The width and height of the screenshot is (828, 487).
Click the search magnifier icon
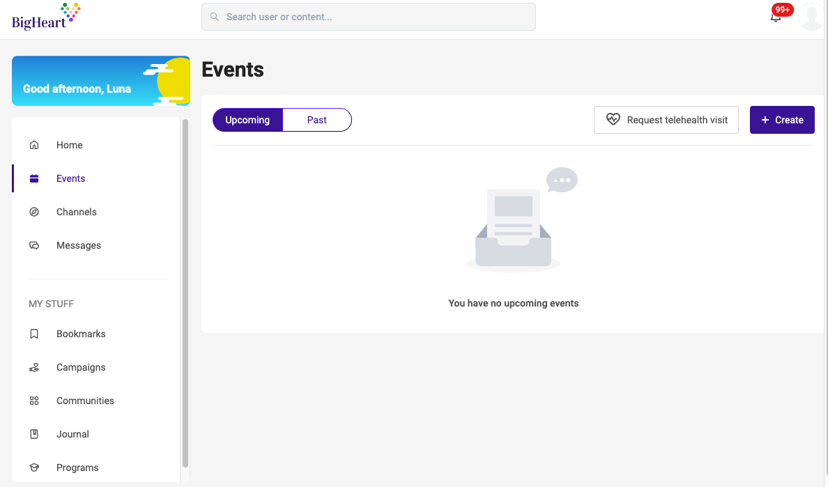click(215, 17)
